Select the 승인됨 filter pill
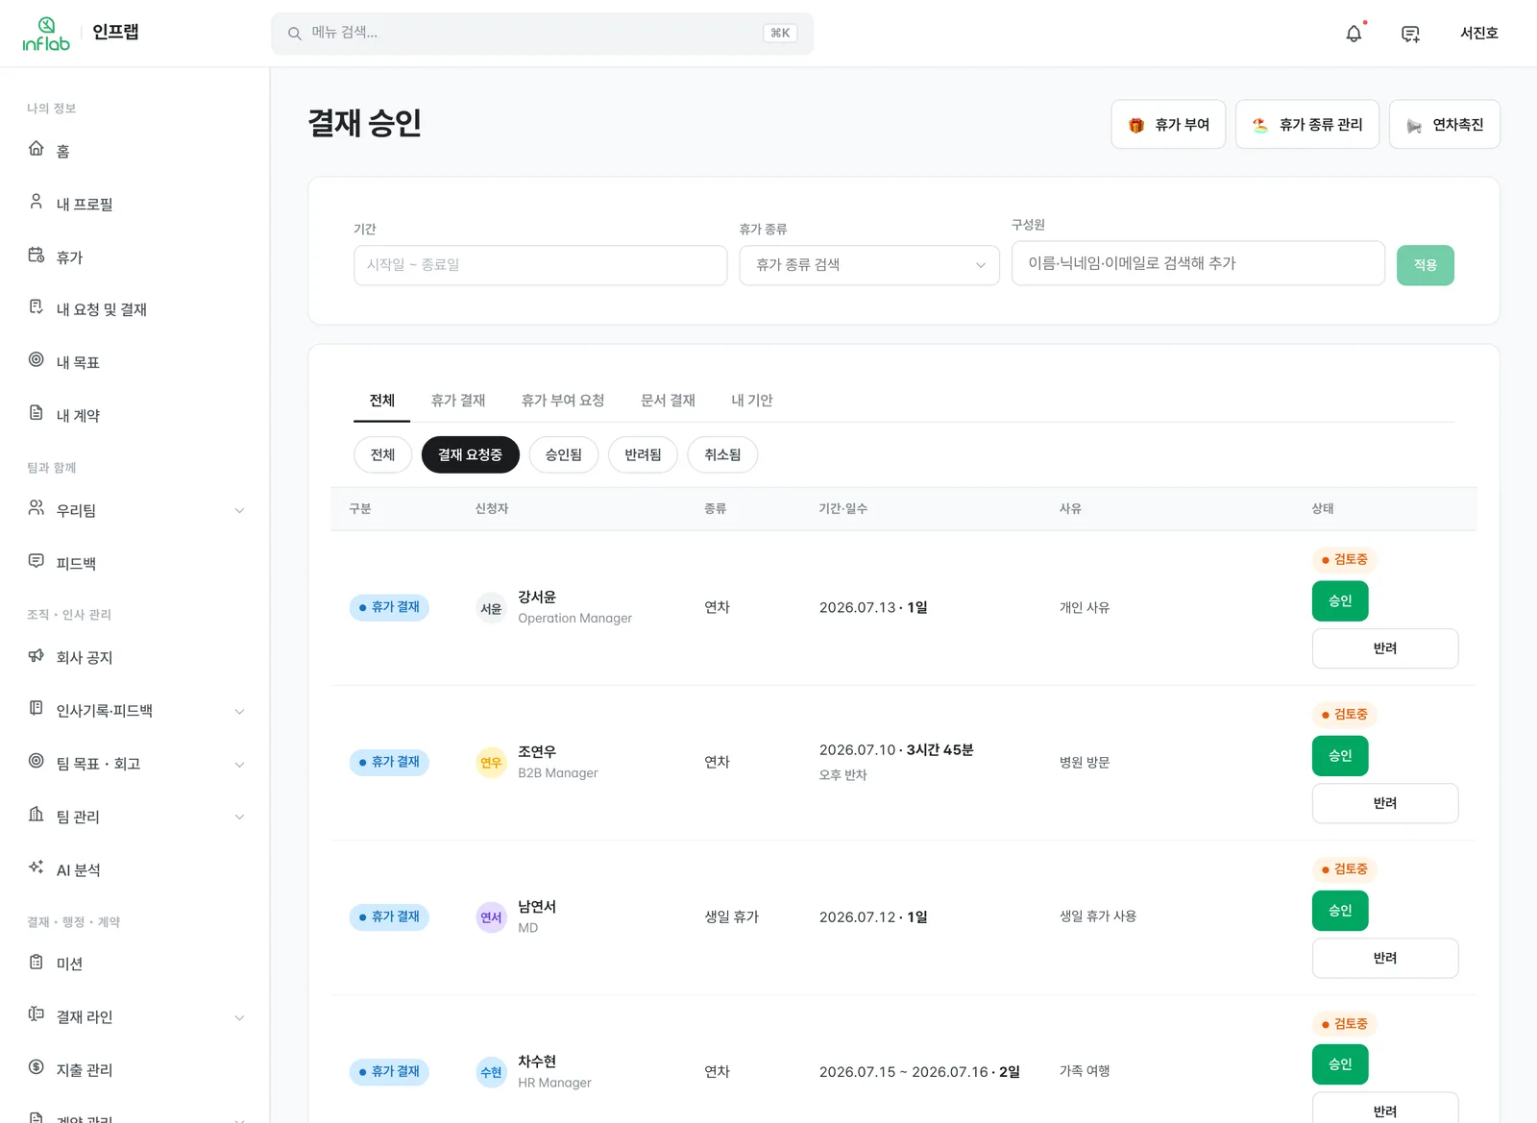This screenshot has width=1537, height=1123. (x=564, y=454)
